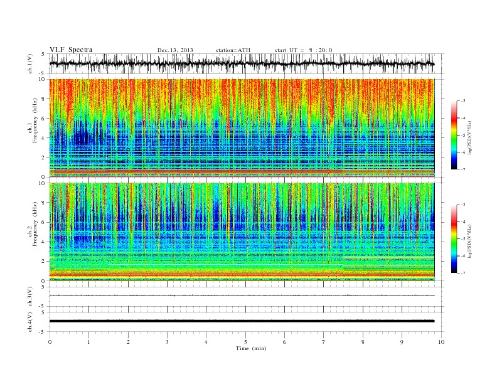Viewport: 497px width, 384px height.
Task: Select the "Dec. 13, 2013" date text
Action: point(175,50)
